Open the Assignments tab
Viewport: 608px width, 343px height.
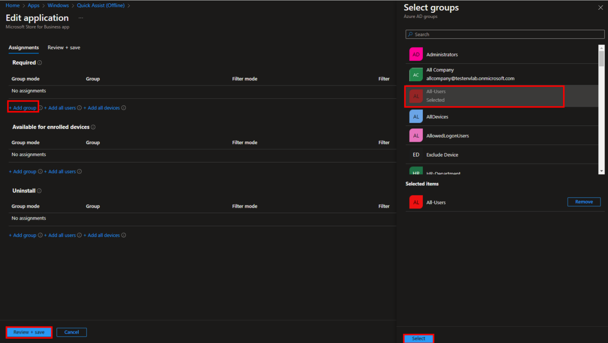(x=24, y=48)
